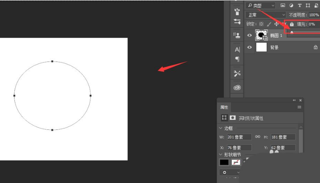Open the Character panel icon
This screenshot has height=183, width=320.
pyautogui.click(x=237, y=50)
